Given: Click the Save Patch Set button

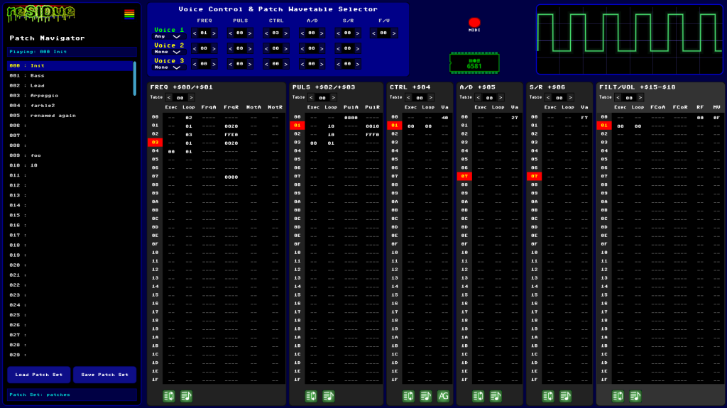Looking at the screenshot, I should click(x=105, y=375).
